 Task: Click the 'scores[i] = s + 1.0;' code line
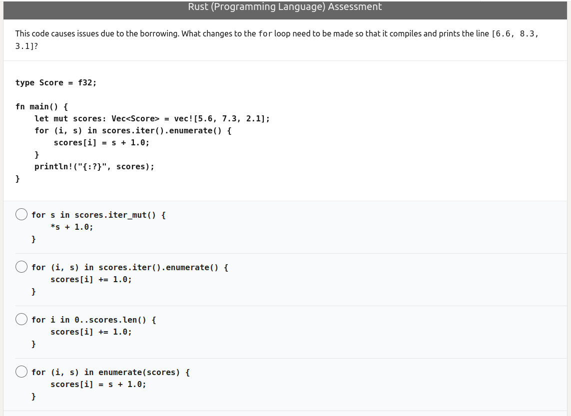tap(102, 142)
